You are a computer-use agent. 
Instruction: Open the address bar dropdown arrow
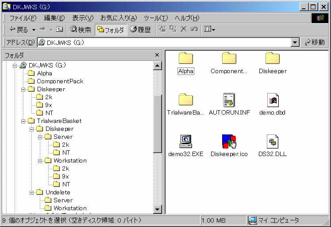click(295, 43)
